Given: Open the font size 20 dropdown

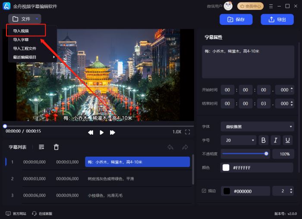Looking at the screenshot, I should coord(239,140).
